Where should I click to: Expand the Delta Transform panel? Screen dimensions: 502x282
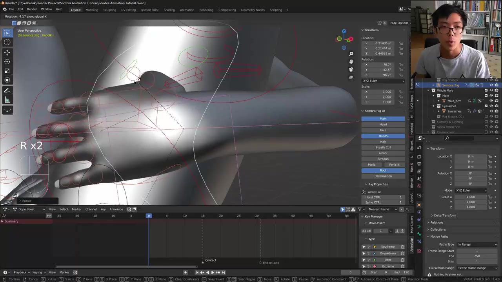[x=445, y=215]
